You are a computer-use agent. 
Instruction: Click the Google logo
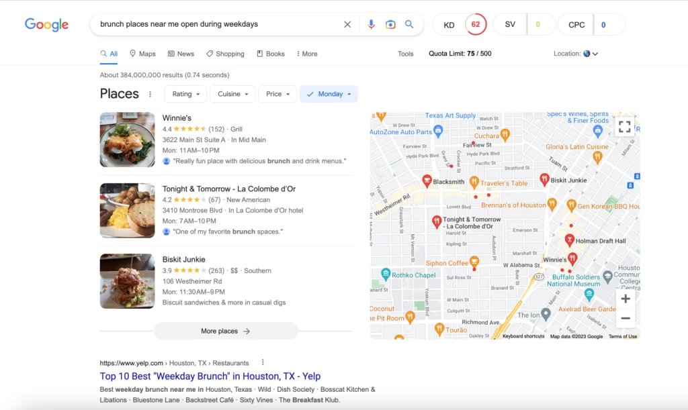[x=46, y=25]
